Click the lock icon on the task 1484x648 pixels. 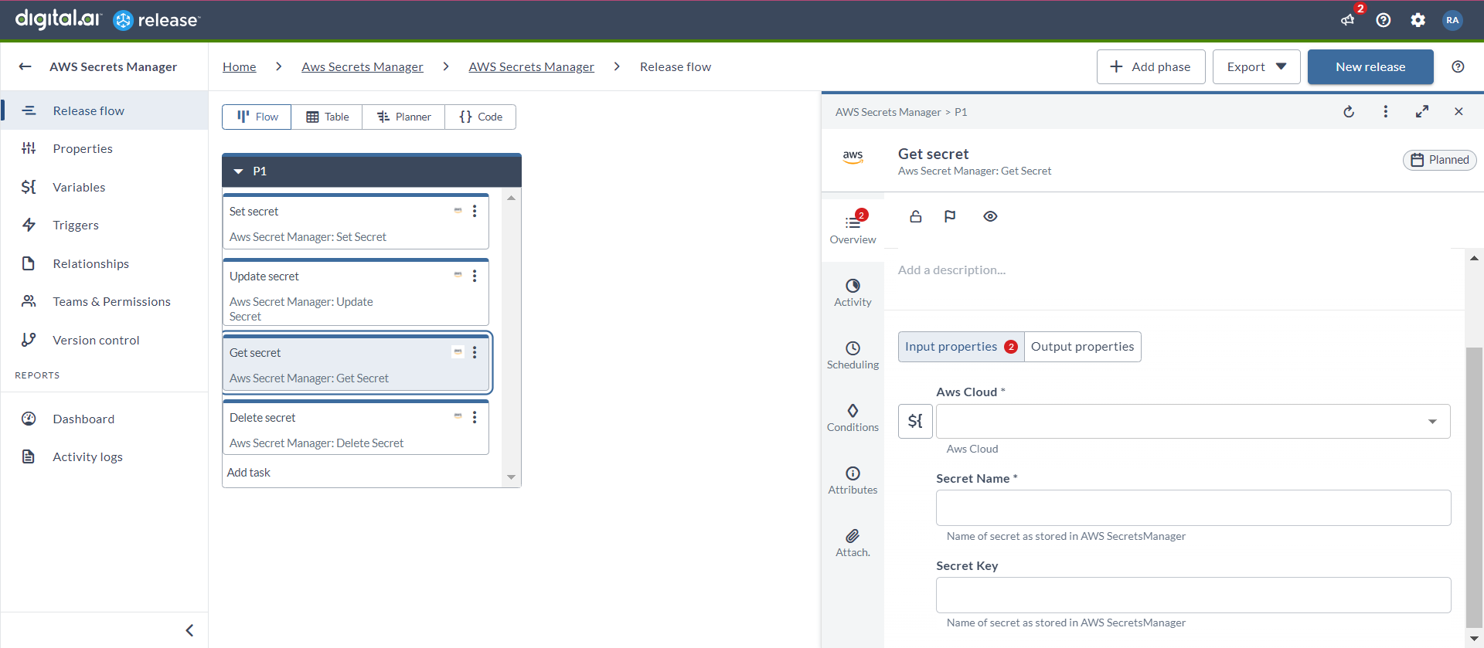[x=916, y=216]
